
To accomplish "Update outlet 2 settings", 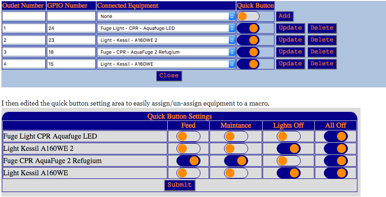I will 290,40.
